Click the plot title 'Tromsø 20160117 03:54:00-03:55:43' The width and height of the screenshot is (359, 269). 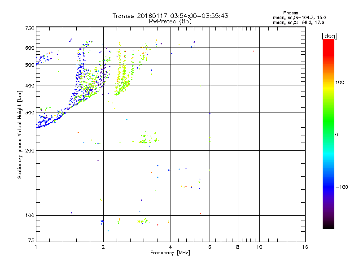coord(170,16)
